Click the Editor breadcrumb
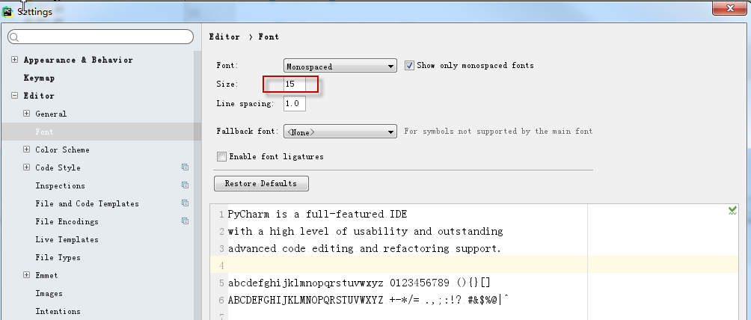This screenshot has height=320, width=751. (x=224, y=37)
